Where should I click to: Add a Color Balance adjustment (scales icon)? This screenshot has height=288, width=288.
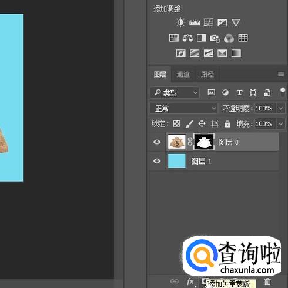[187, 38]
